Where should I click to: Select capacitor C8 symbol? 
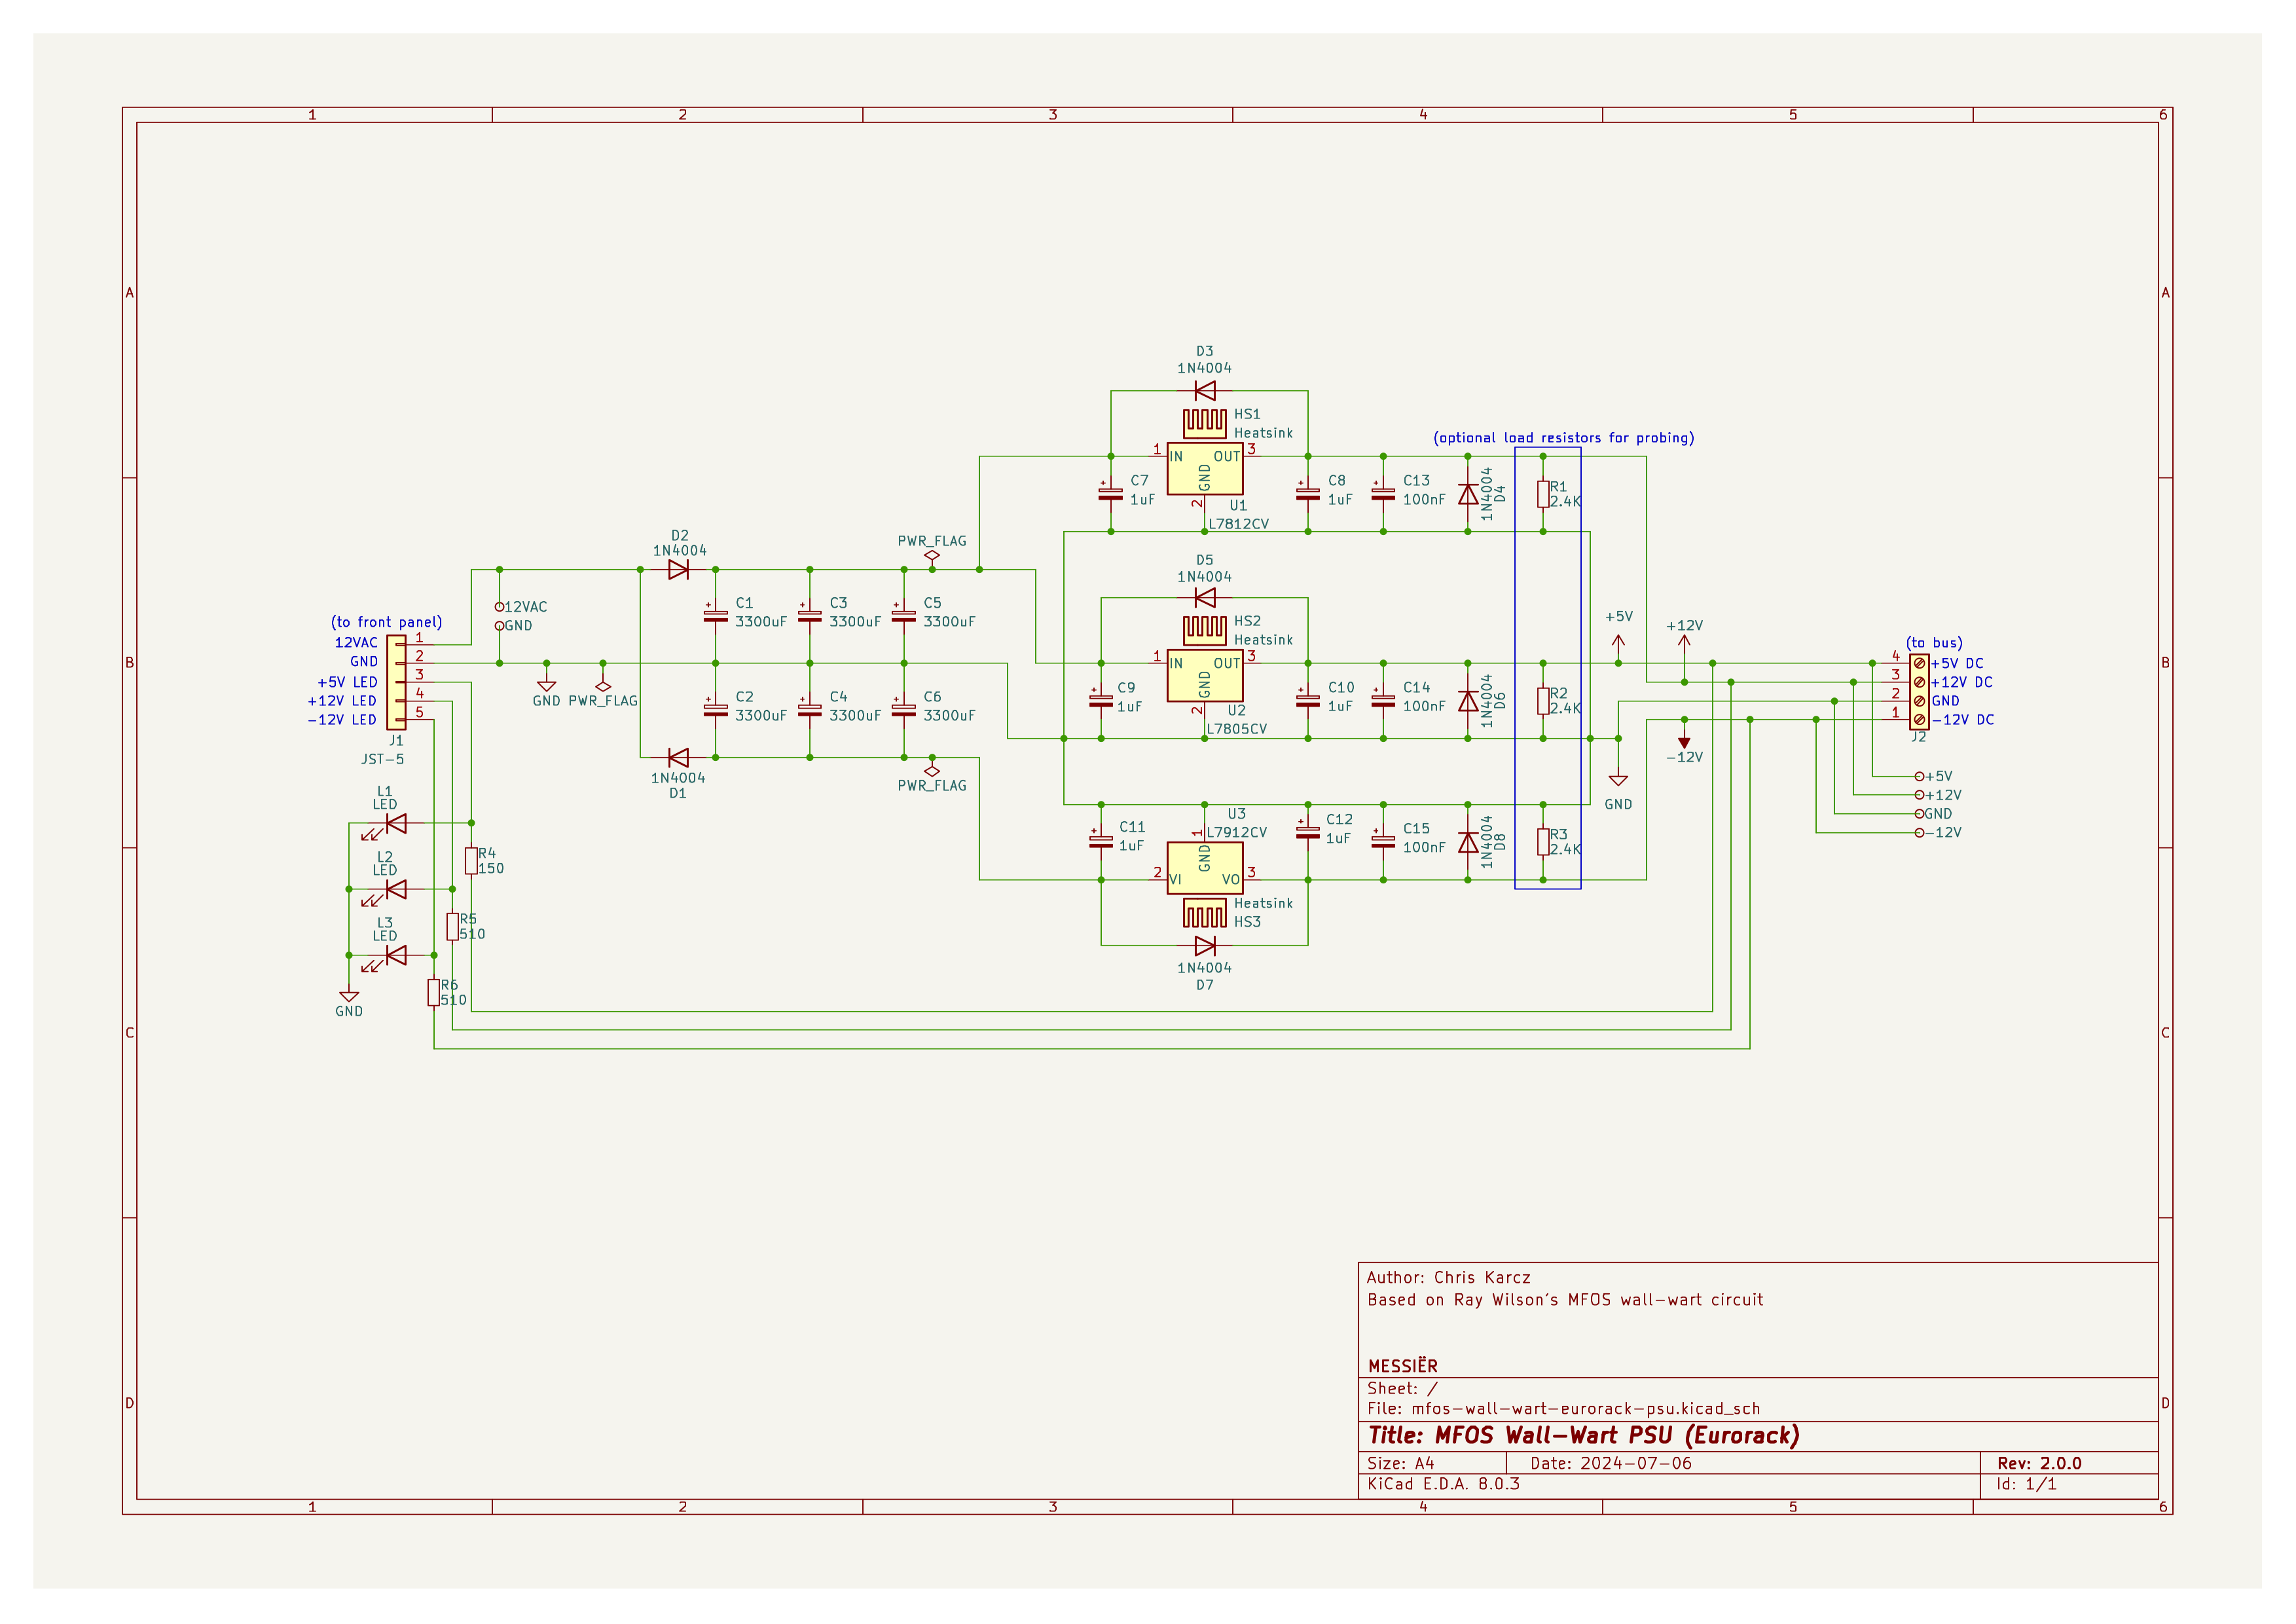(x=1308, y=494)
